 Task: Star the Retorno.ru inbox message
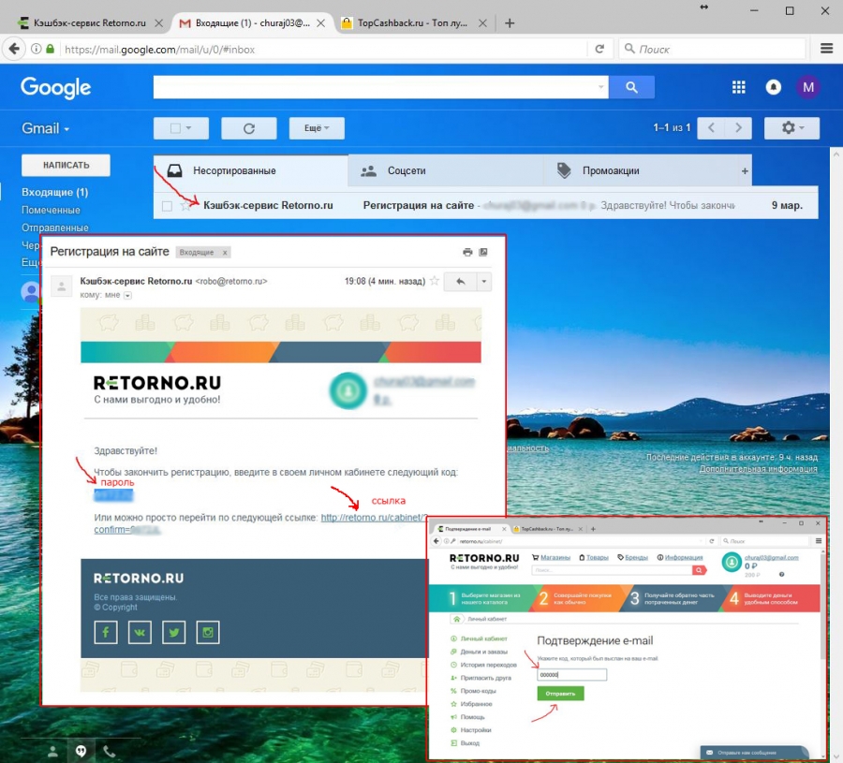point(185,205)
